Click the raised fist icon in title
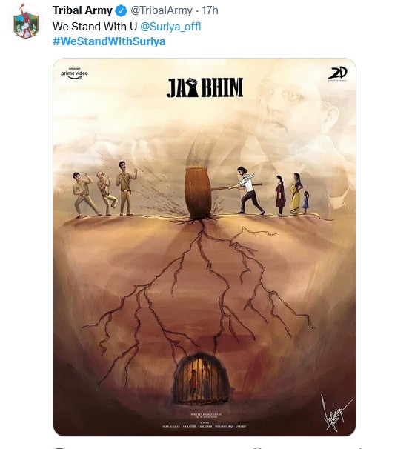 click(193, 87)
